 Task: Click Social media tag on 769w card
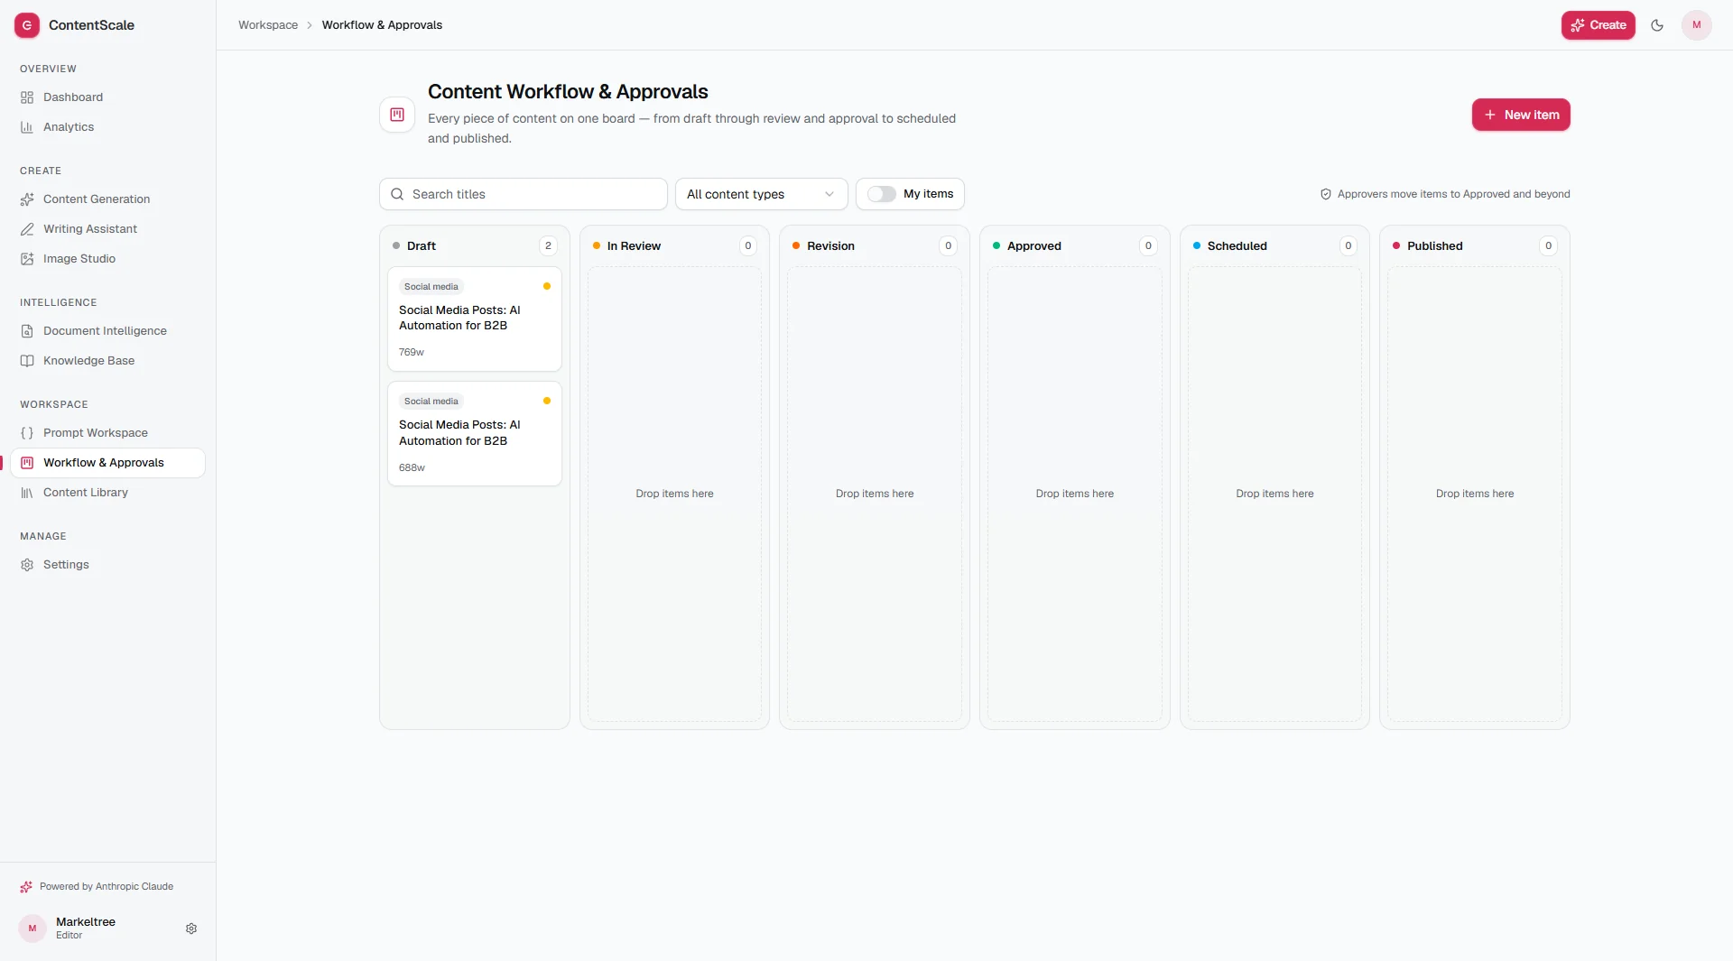point(431,287)
